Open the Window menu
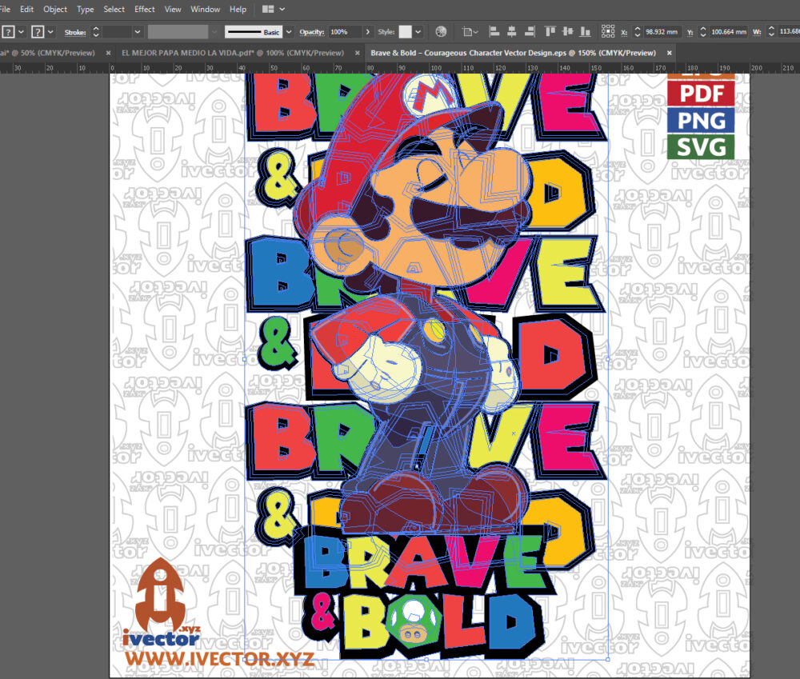Viewport: 800px width, 679px height. 205,9
